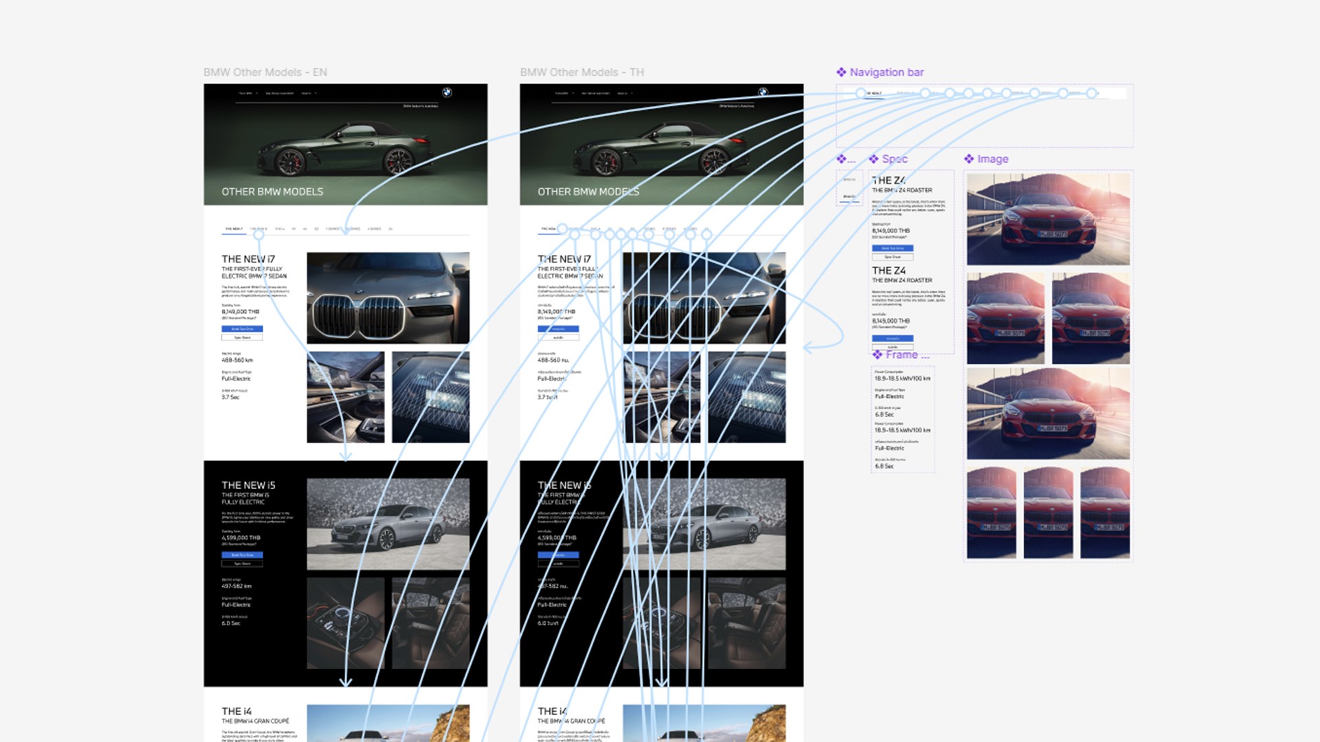Click "THE i4" heading in EN frame

click(x=236, y=711)
